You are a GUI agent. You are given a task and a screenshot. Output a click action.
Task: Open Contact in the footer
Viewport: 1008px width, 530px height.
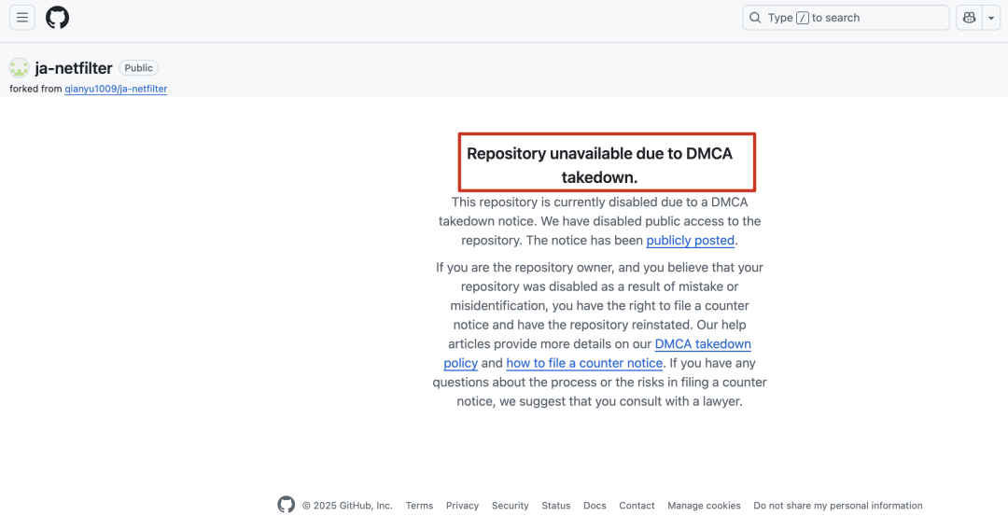tap(637, 506)
